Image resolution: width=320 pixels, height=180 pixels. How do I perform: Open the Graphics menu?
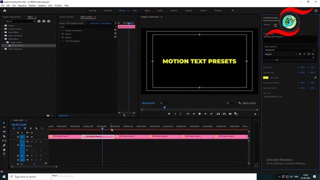click(42, 5)
